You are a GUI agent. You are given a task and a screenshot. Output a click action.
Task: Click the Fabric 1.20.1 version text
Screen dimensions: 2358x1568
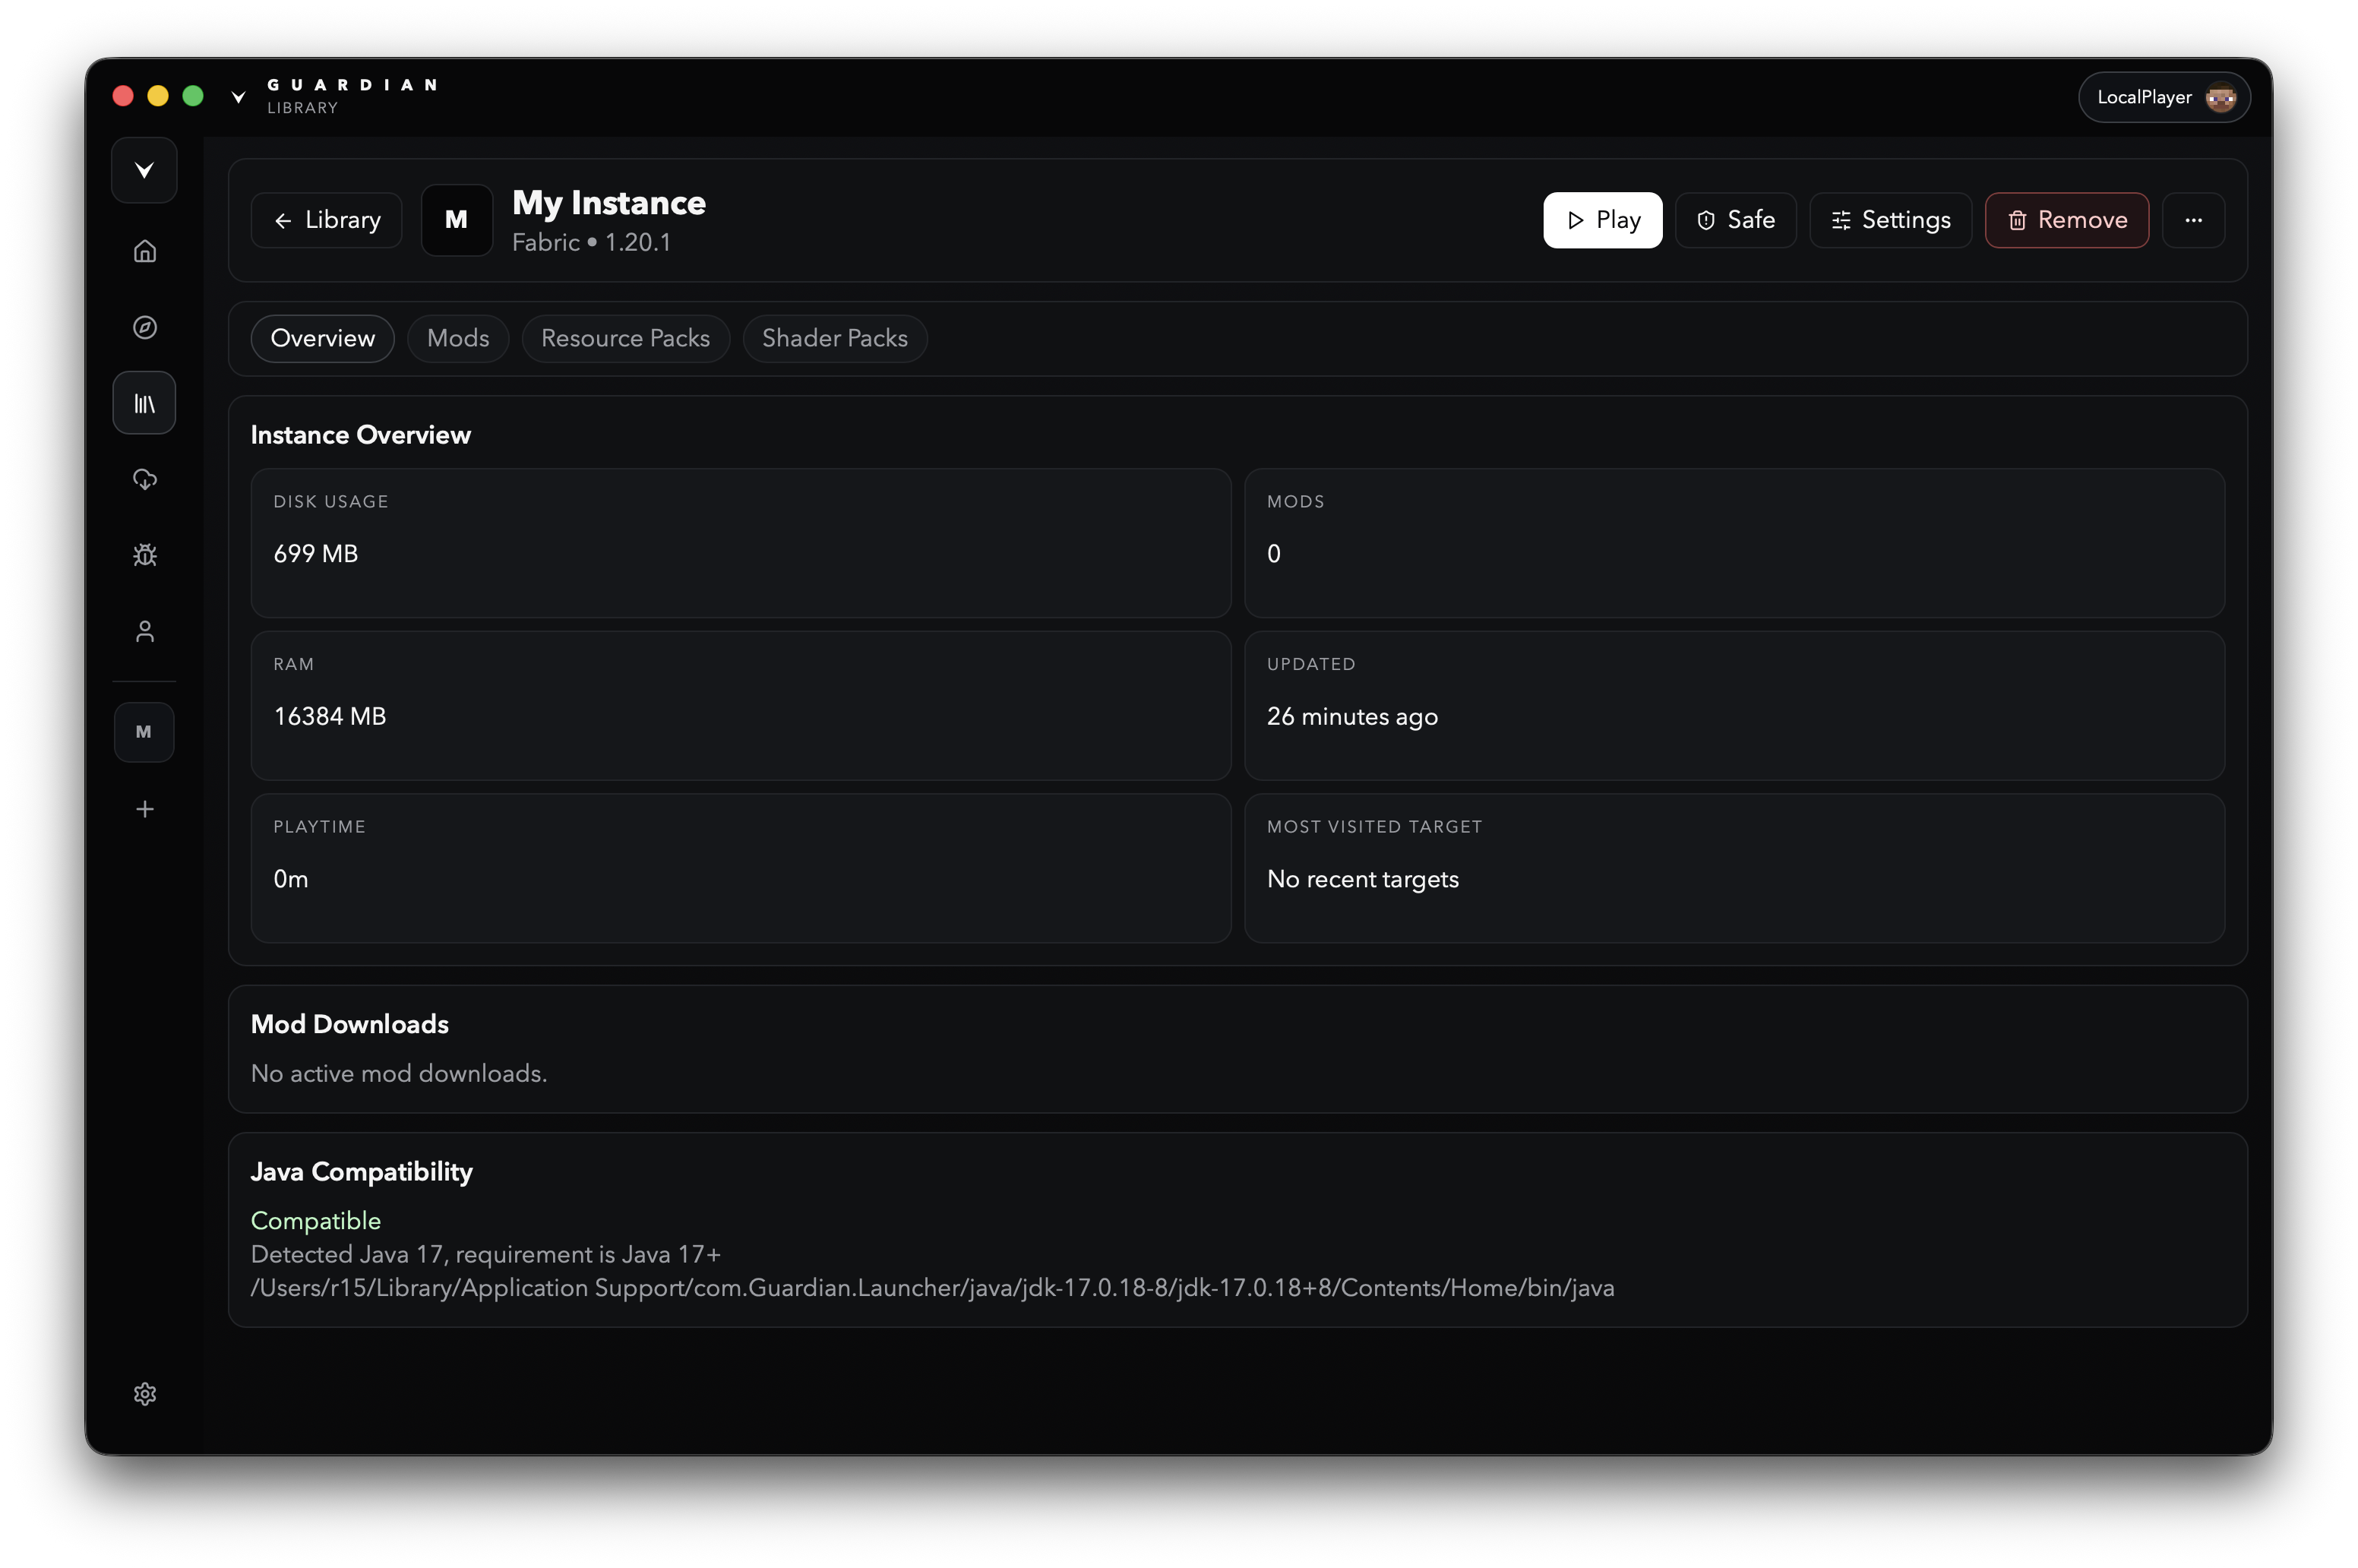[591, 243]
